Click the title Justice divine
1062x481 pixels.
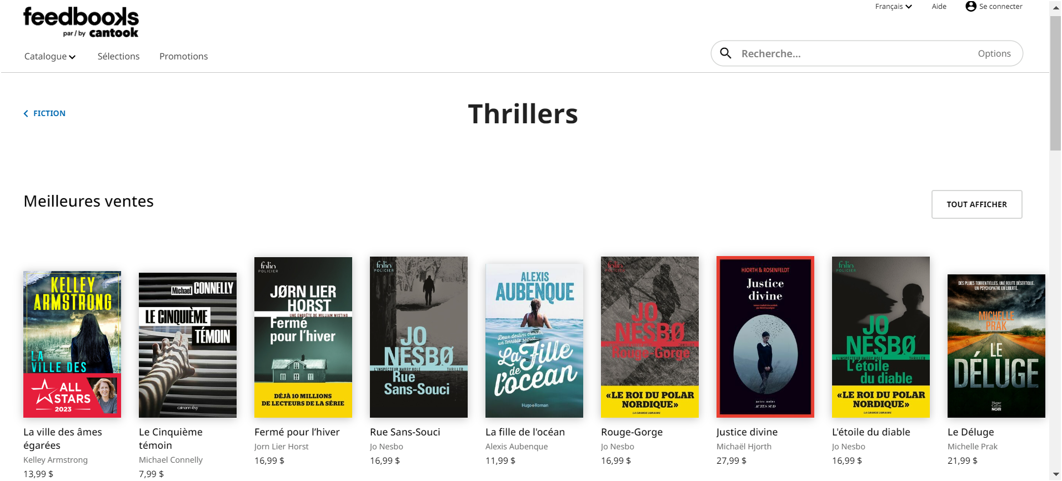747,432
